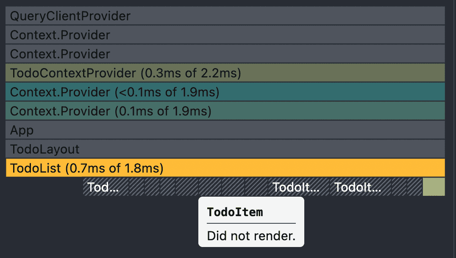Select the left "TodoIt..." hatched bar
The width and height of the screenshot is (456, 258).
click(x=299, y=187)
